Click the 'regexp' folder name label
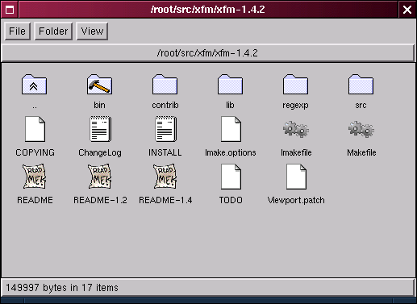The image size is (417, 304). (x=295, y=106)
